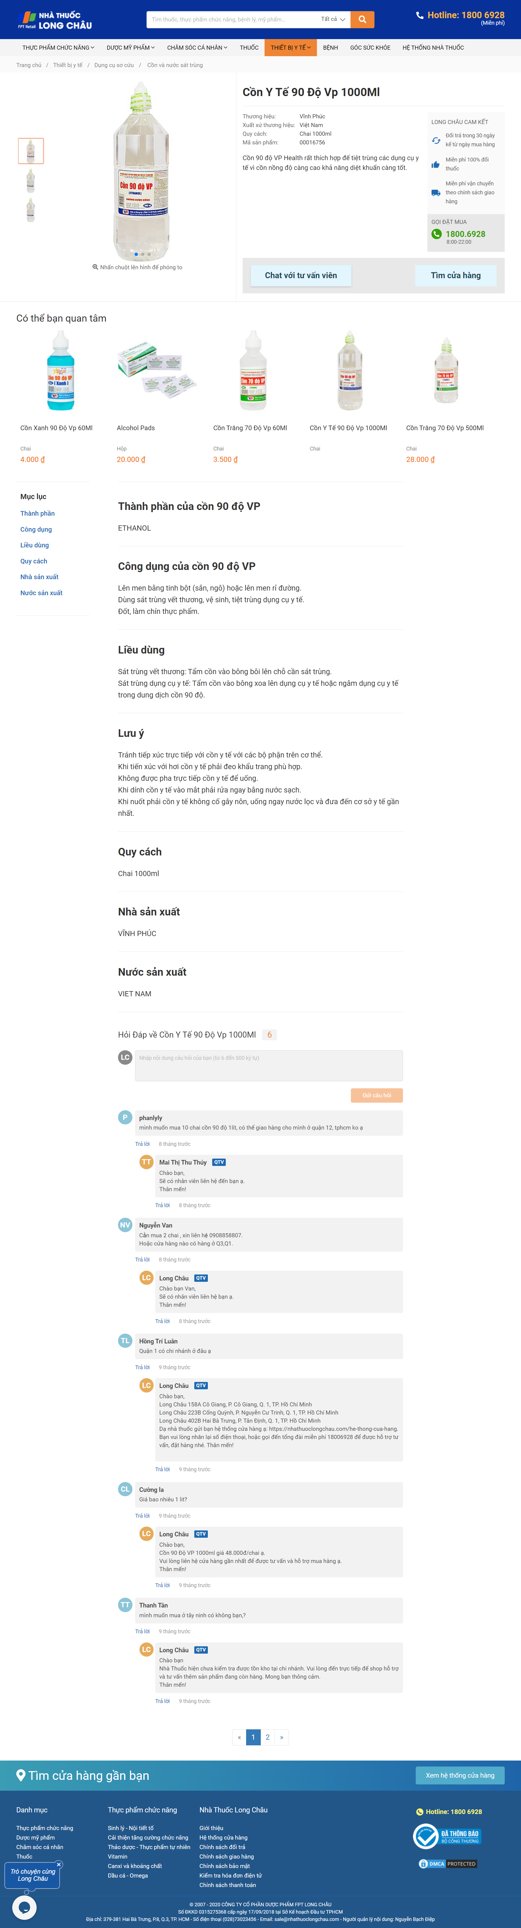Click the green phone icon under GỌI ĐẶT MUA

click(436, 233)
